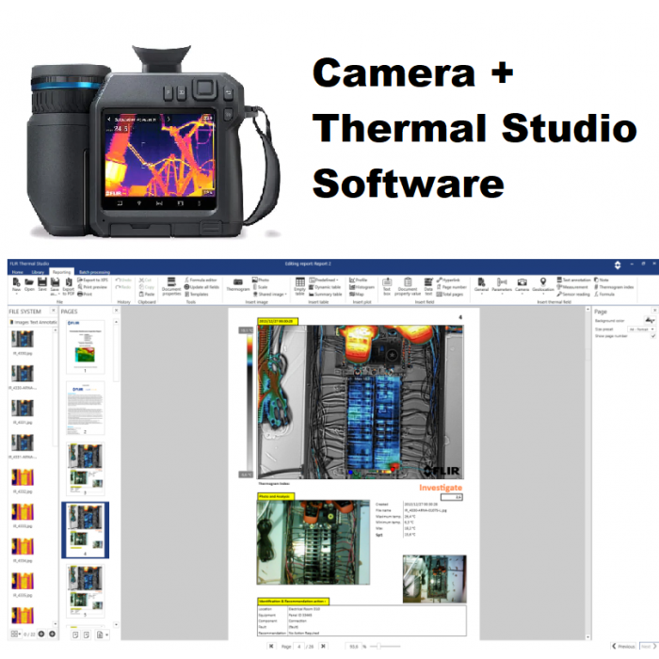The height and width of the screenshot is (659, 659).
Task: Insert a Histogram plot
Action: coord(362,287)
